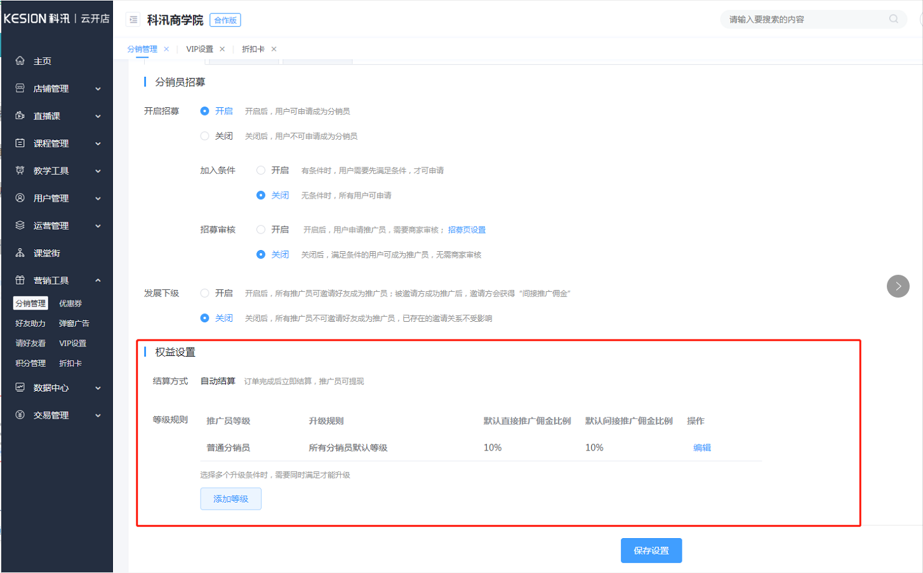Click the 保存设置 button

[651, 551]
